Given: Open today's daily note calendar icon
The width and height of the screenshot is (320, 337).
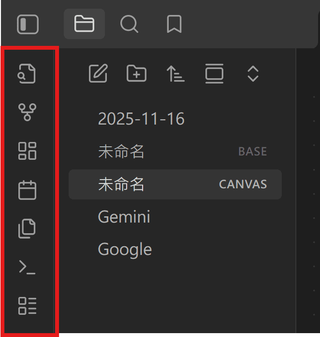Looking at the screenshot, I should click(27, 190).
